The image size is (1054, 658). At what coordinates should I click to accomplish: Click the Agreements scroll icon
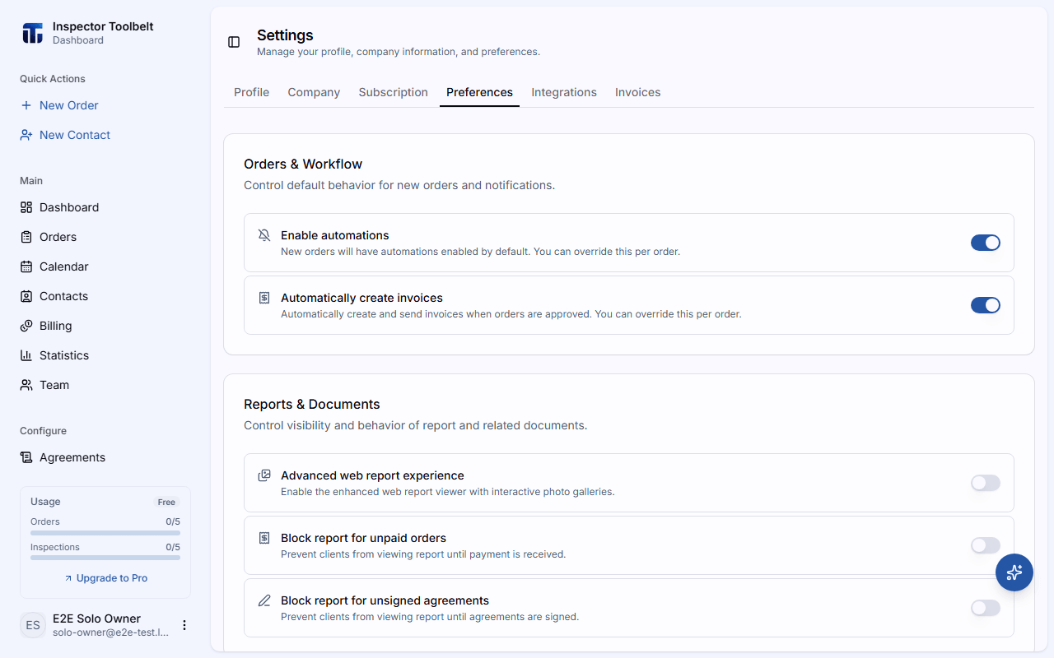[26, 457]
